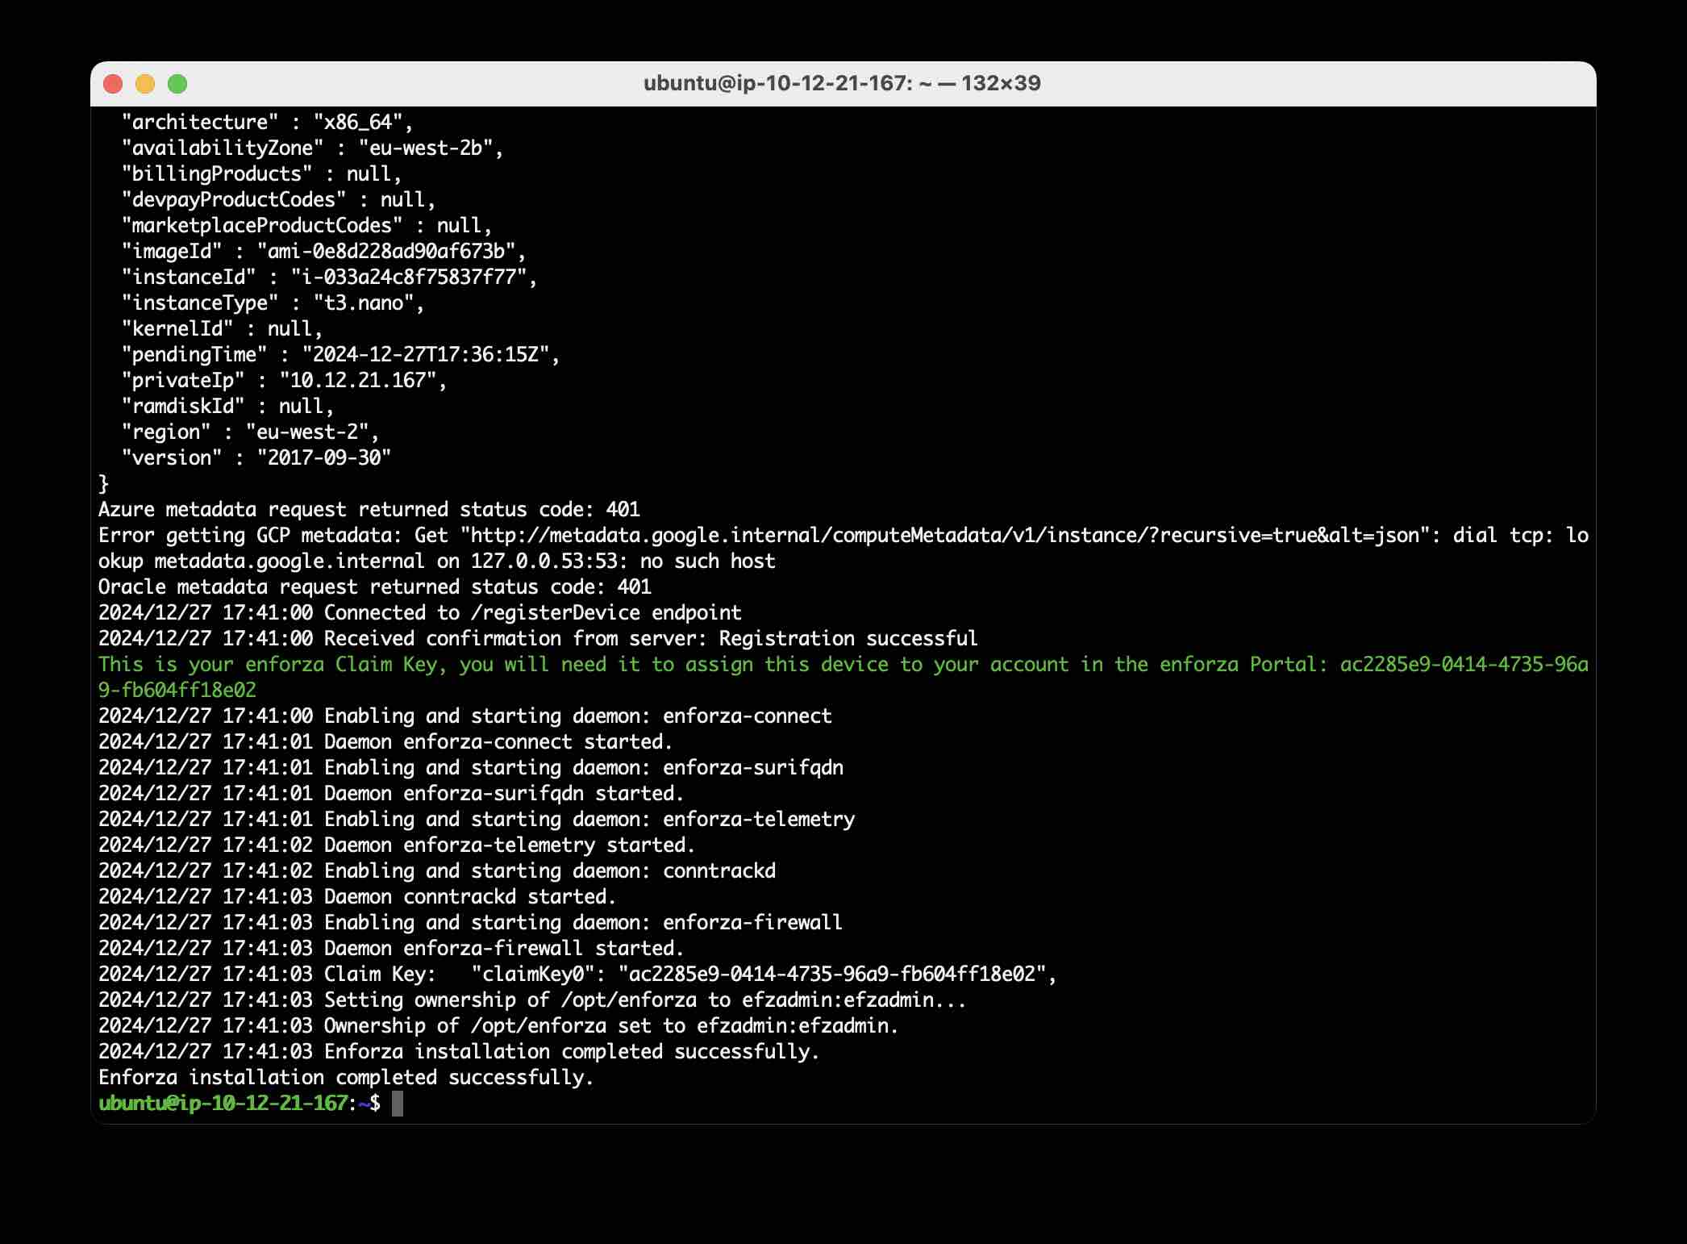Click the window title ubuntu@ip-10-12-21-167
The width and height of the screenshot is (1687, 1244).
coord(842,83)
